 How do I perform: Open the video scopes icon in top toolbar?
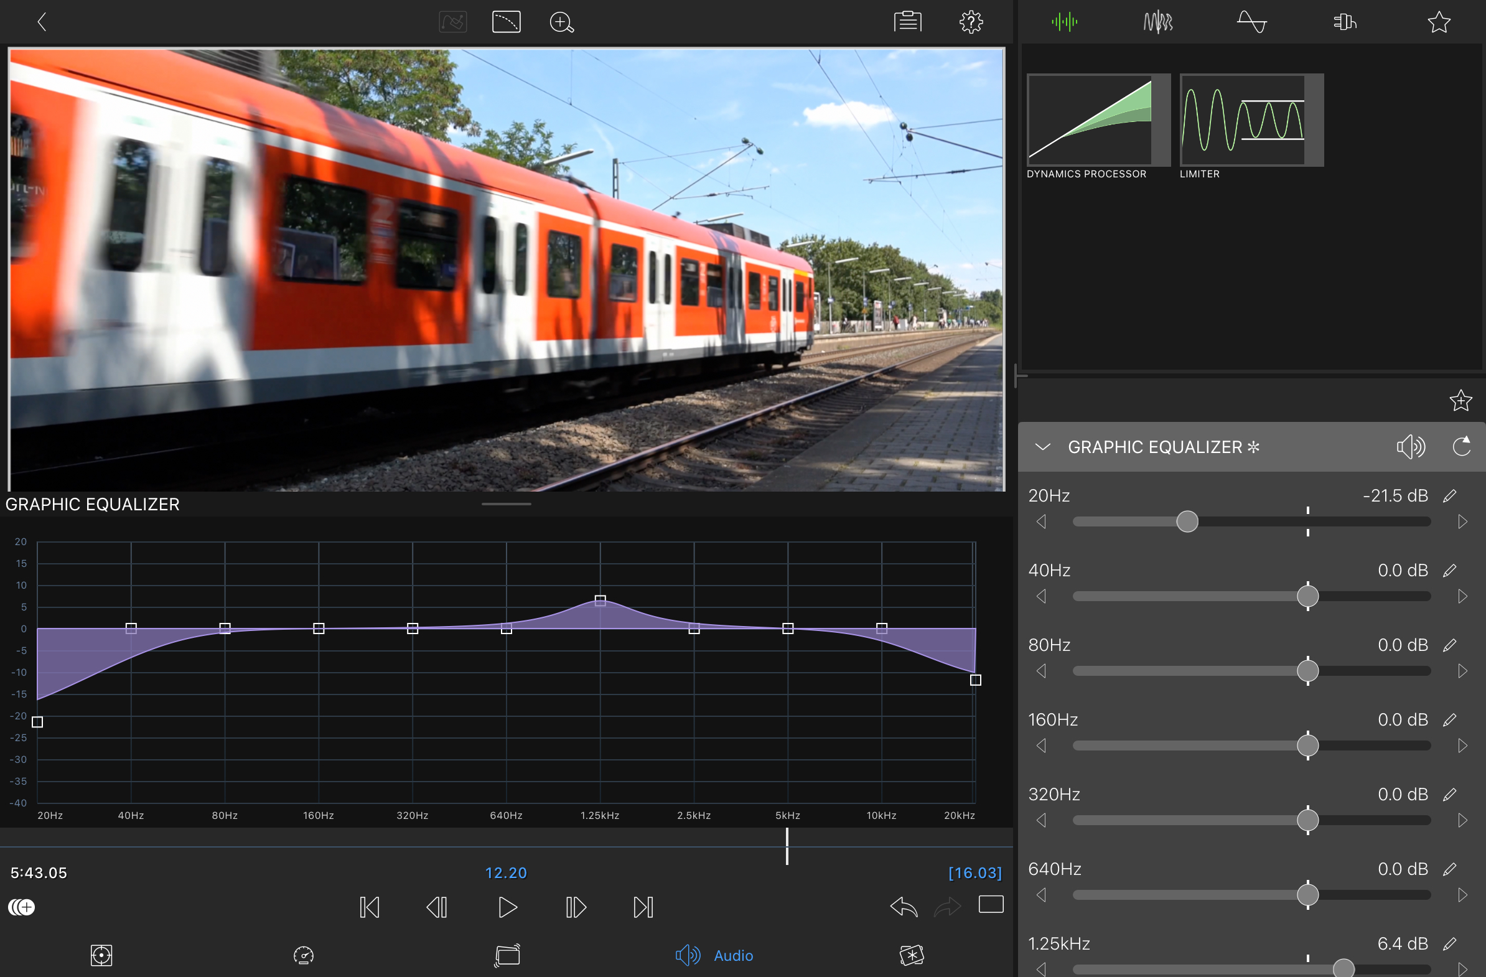click(506, 22)
